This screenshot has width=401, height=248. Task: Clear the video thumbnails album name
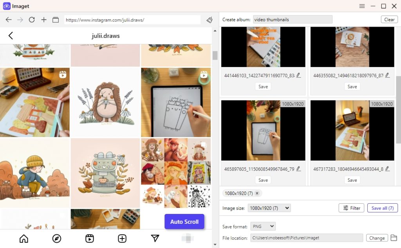[x=389, y=19]
